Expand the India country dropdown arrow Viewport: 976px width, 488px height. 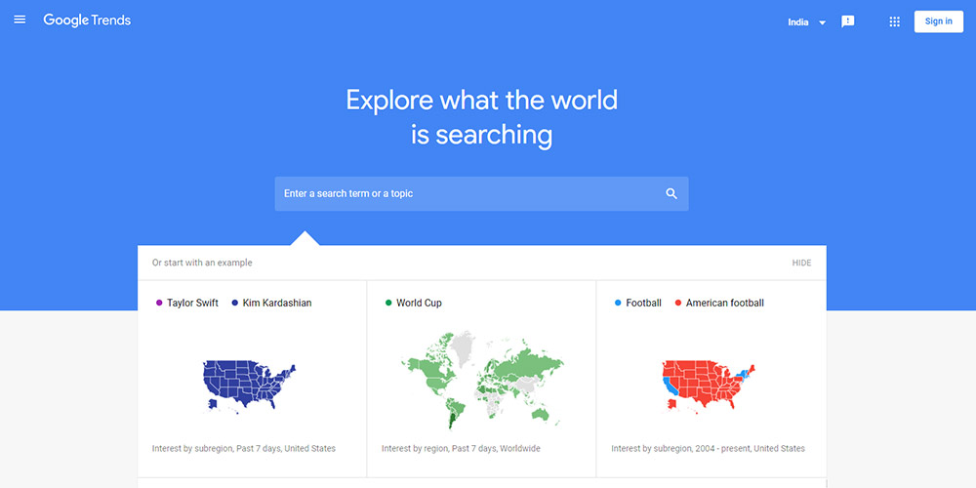(822, 22)
